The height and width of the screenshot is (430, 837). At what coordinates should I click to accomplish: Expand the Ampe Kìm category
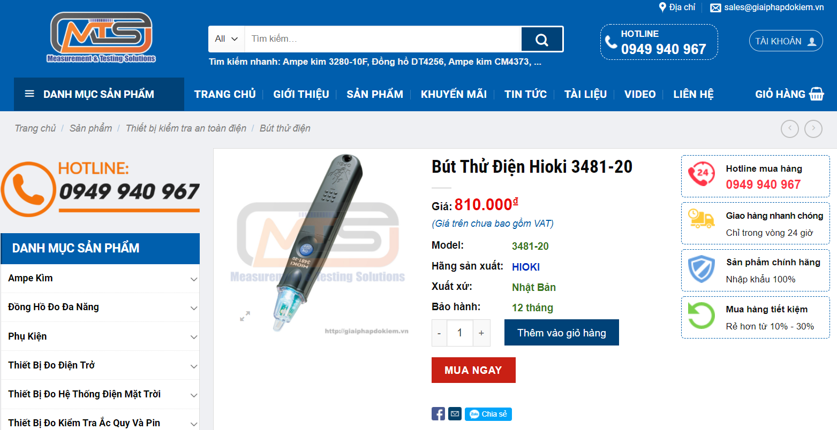pos(194,279)
